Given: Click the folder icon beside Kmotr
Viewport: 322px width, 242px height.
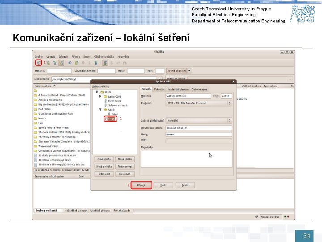Looking at the screenshot, I should (35, 118).
